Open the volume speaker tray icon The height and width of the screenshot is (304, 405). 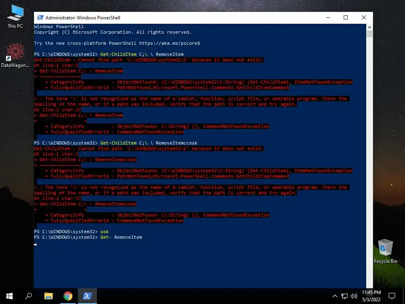(x=354, y=296)
